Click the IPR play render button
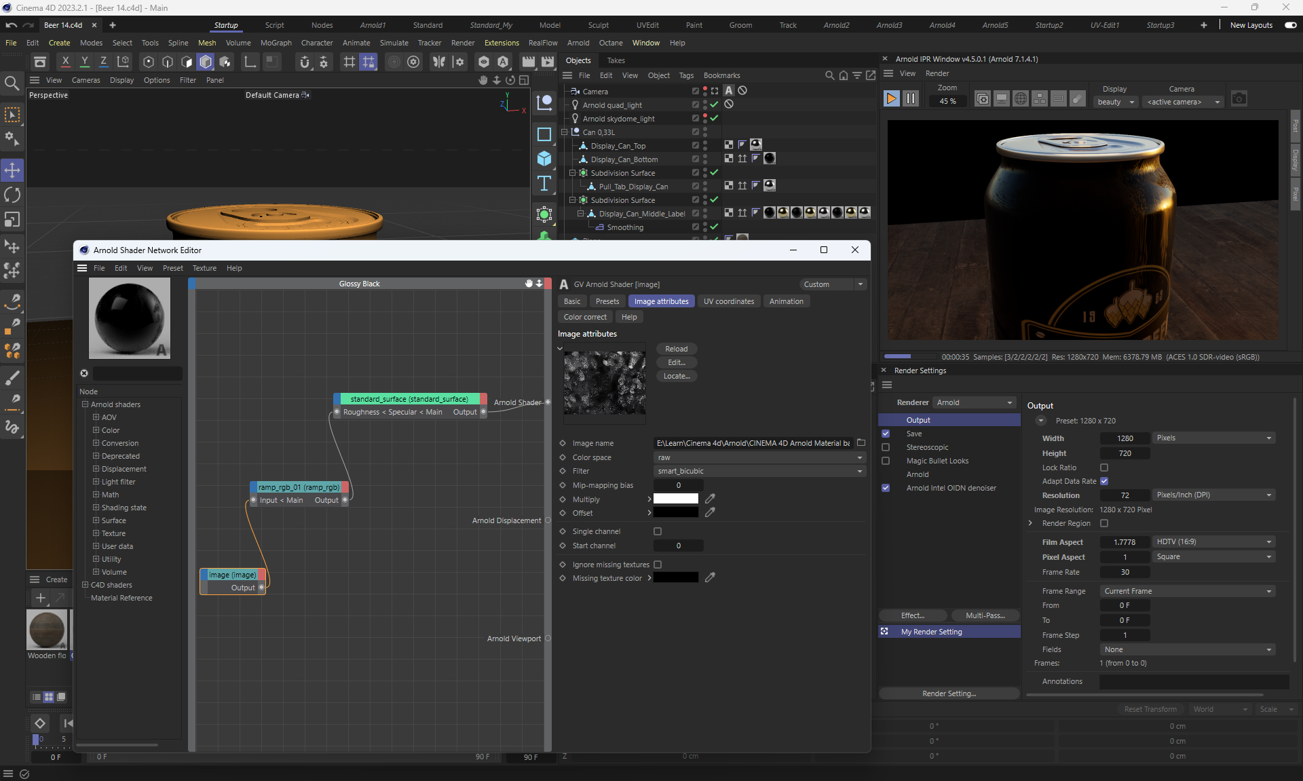 pyautogui.click(x=891, y=99)
